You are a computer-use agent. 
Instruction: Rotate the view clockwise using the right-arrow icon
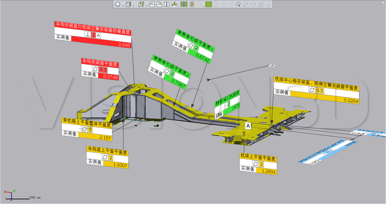tap(159, 4)
